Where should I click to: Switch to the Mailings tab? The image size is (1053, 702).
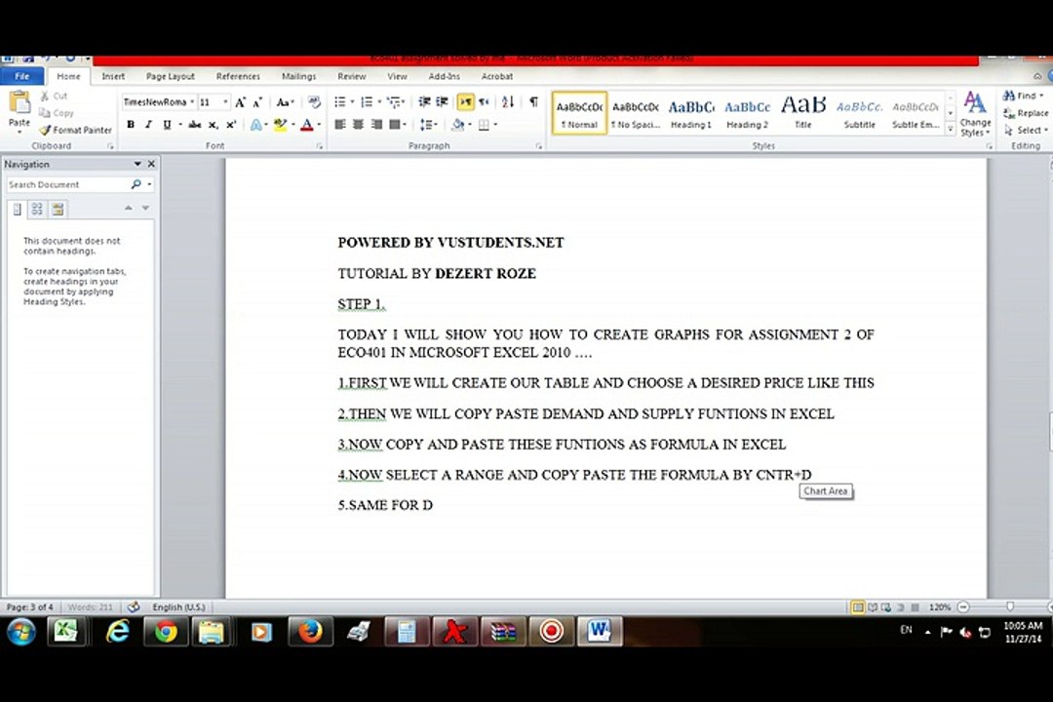point(299,77)
